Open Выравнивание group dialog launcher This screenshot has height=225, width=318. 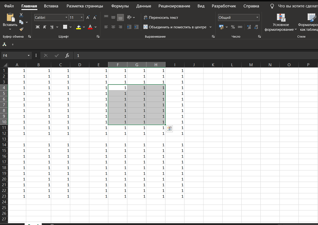point(213,37)
